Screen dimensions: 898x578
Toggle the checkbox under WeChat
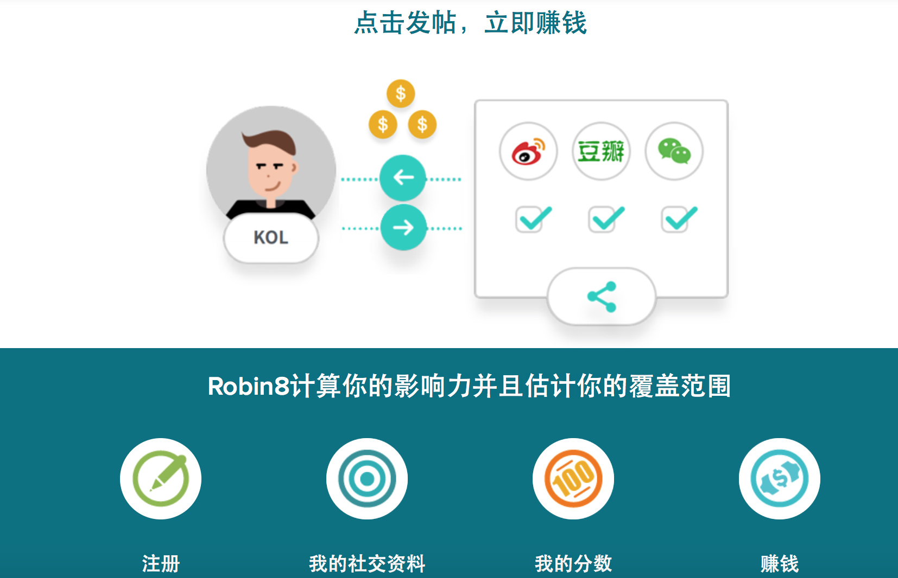pos(678,219)
